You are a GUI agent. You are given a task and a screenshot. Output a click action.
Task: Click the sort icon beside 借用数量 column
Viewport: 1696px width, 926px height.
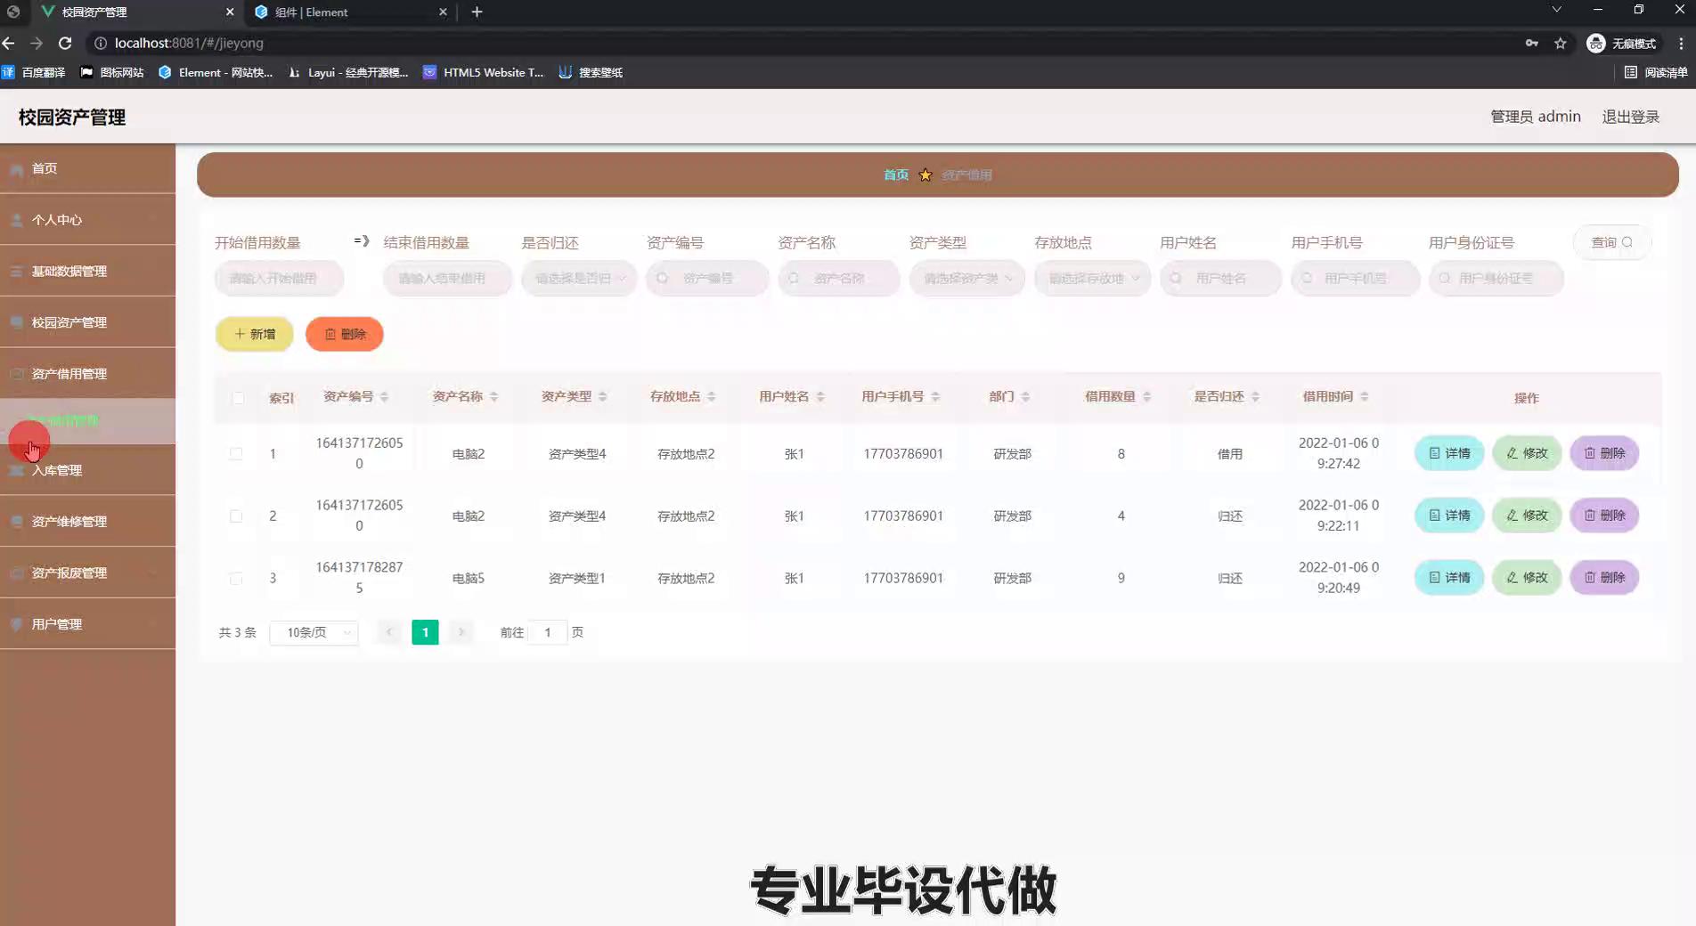[x=1146, y=397]
